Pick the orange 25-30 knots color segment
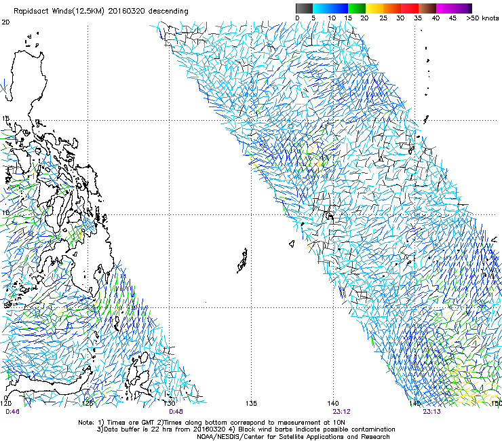The width and height of the screenshot is (502, 441). 392,8
